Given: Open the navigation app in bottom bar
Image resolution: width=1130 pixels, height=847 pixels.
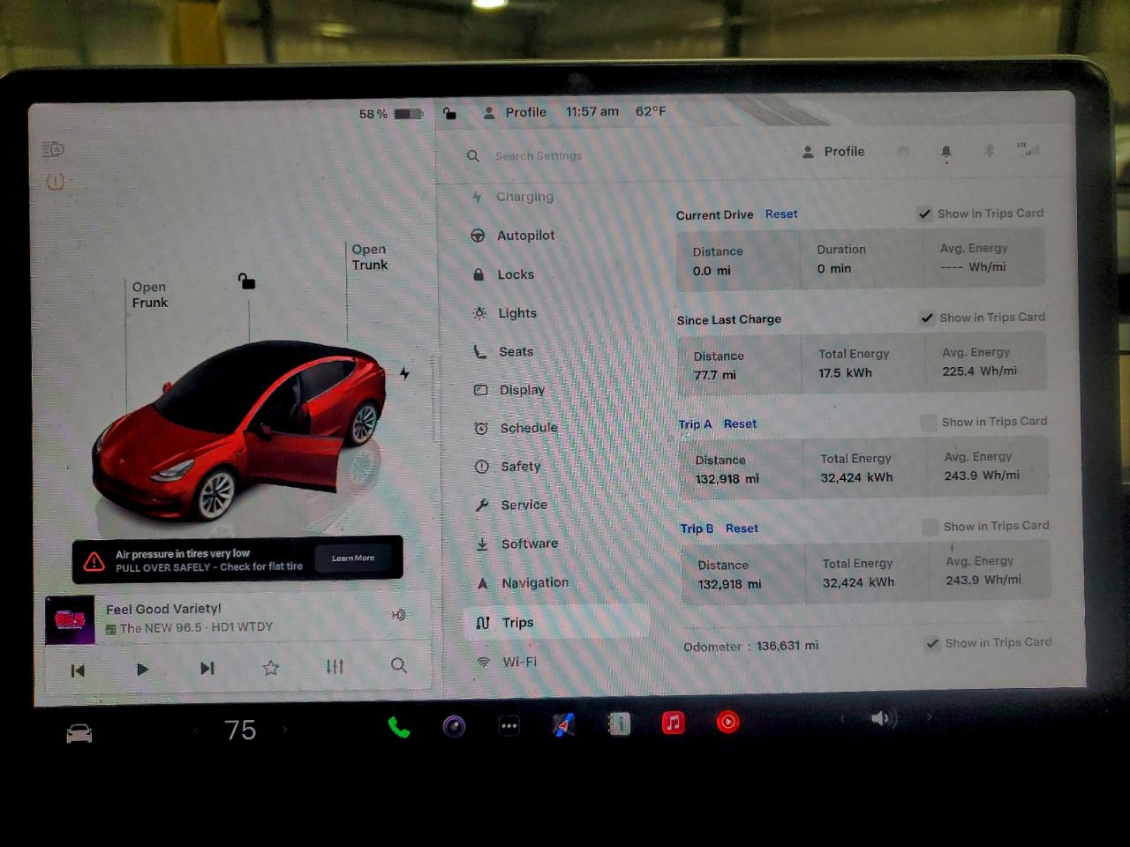Looking at the screenshot, I should click(x=564, y=725).
